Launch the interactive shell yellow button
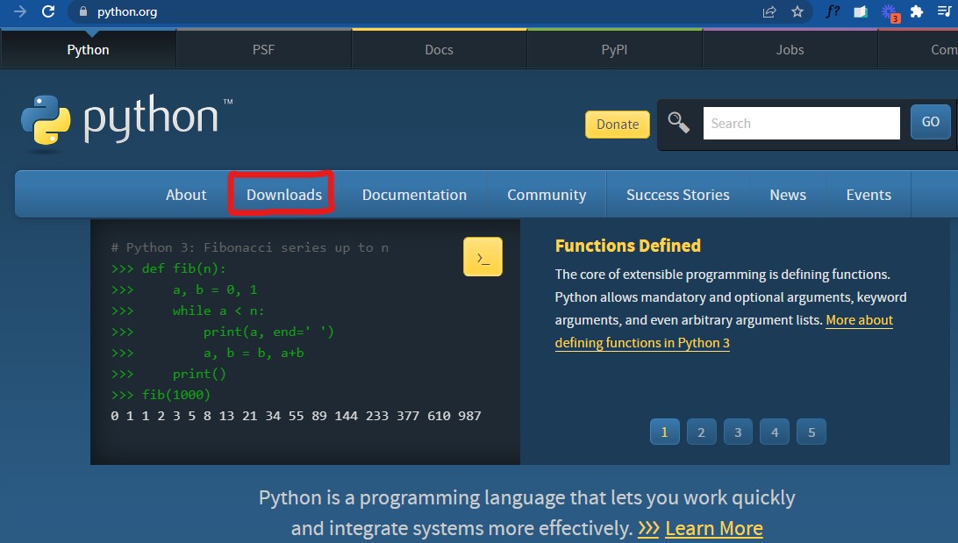The height and width of the screenshot is (543, 958). (483, 257)
